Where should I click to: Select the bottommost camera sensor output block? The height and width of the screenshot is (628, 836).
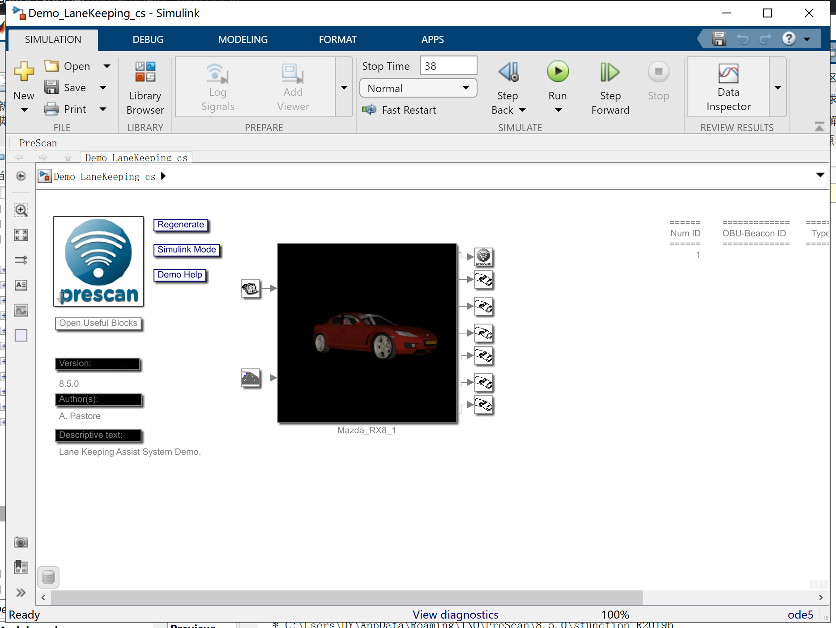tap(483, 405)
